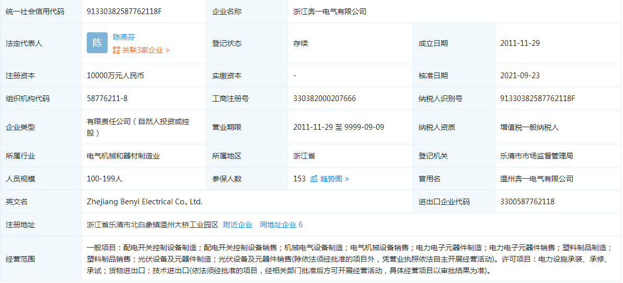Open 关联3家企业 related companies link
This screenshot has width=623, height=283.
coord(145,51)
